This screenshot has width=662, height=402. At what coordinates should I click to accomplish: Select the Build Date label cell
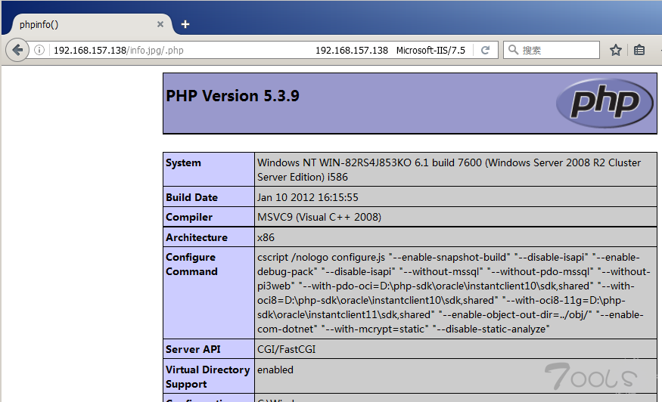209,197
